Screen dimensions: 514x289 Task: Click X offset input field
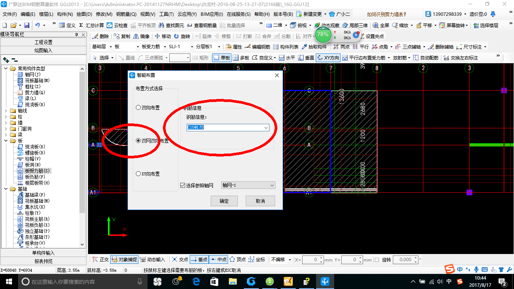pos(311,260)
